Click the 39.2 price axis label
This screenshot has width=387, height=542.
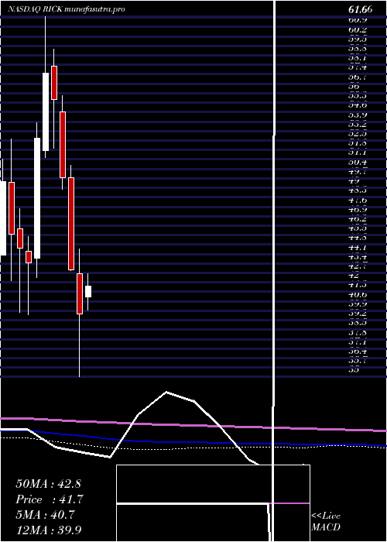358,314
